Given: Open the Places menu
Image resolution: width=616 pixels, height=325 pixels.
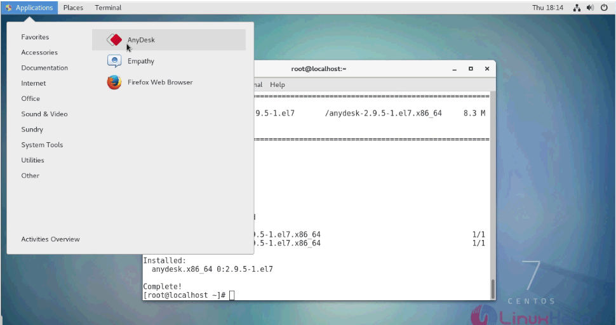Looking at the screenshot, I should (73, 8).
